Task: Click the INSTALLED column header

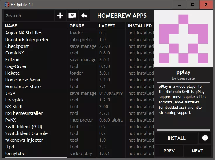Action: [140, 26]
